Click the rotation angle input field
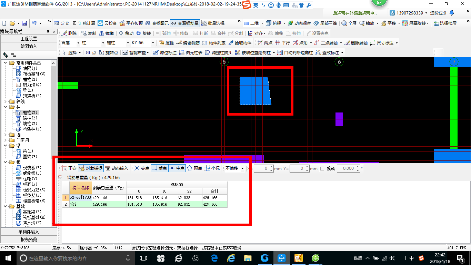Image resolution: width=471 pixels, height=265 pixels. coord(348,168)
